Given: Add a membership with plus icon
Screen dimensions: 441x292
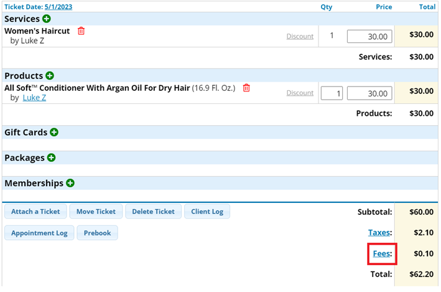Looking at the screenshot, I should (x=70, y=183).
